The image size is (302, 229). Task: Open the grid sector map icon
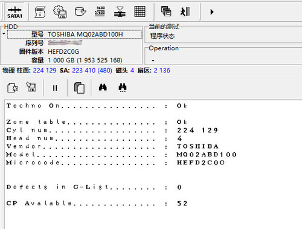pos(140,11)
